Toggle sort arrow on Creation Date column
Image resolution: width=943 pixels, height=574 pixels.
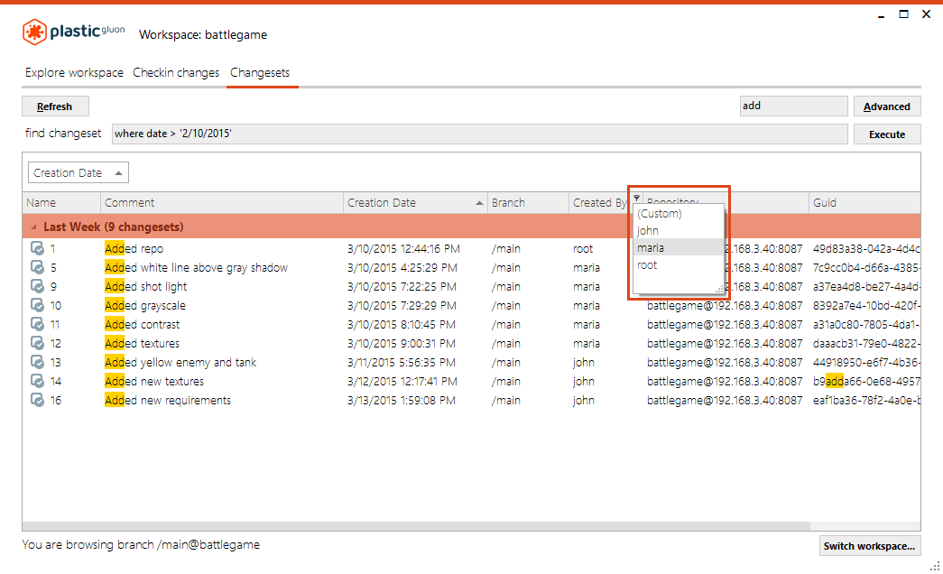pos(479,203)
